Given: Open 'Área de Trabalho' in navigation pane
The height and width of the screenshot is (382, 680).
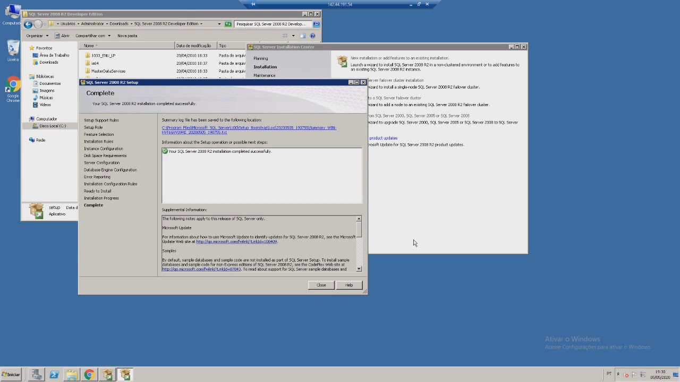Looking at the screenshot, I should tap(54, 55).
